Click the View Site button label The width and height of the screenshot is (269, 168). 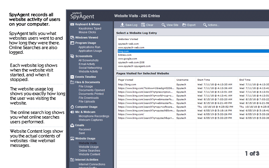click(172, 25)
